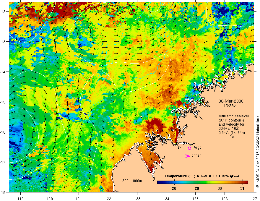Screen dimensions: 260x201
Task: Click the '08-Mar 16Z' legend line
Action: (x=229, y=129)
